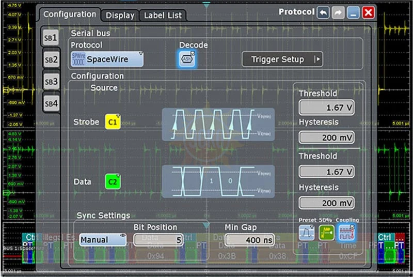Click the Strobe waveform diagram

click(218, 125)
